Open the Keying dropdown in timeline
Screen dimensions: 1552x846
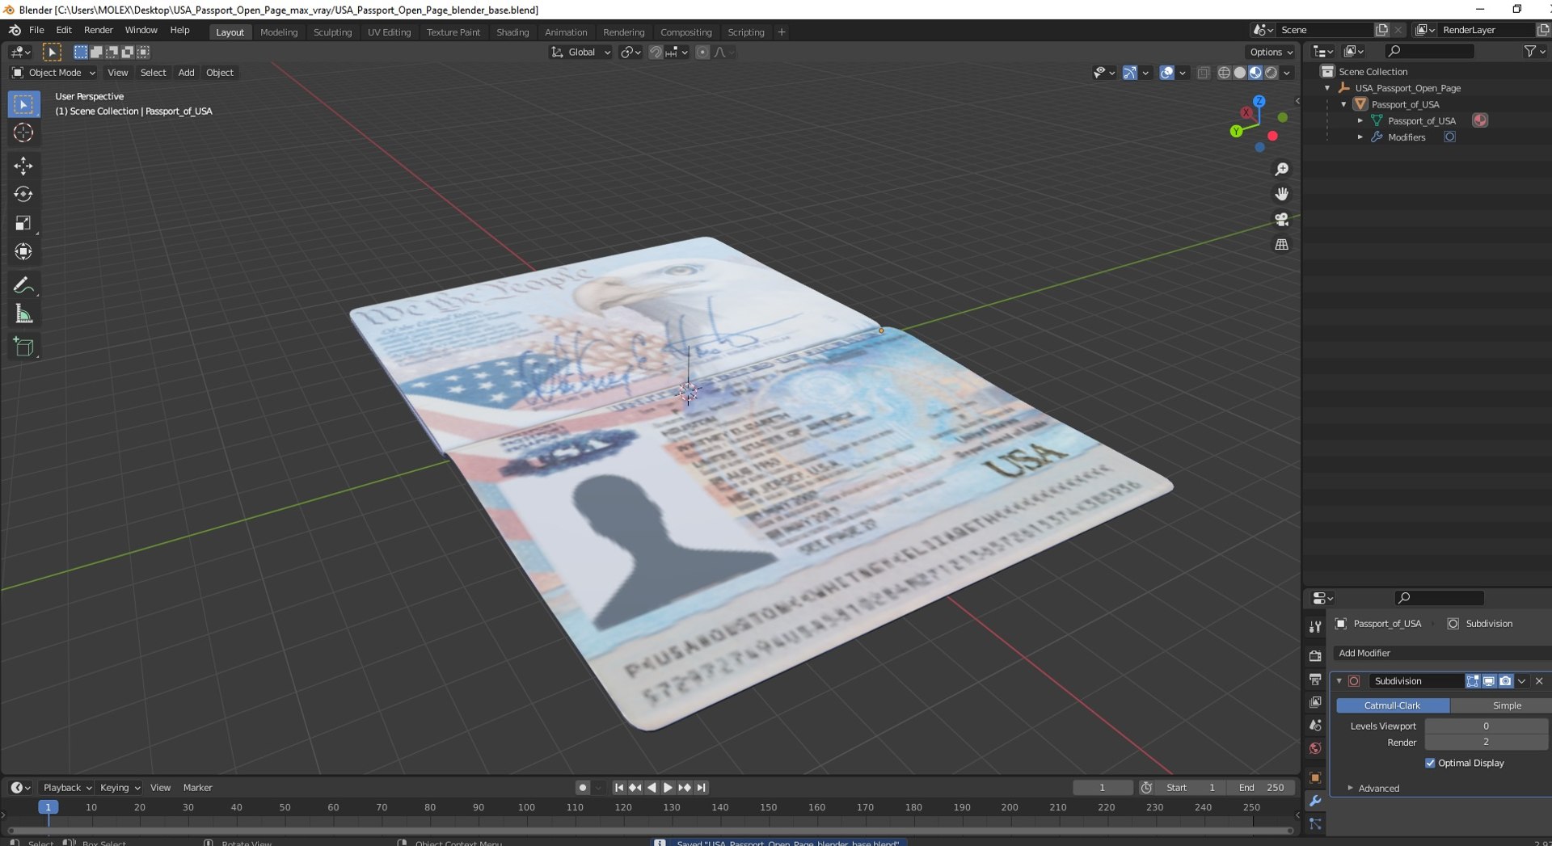tap(120, 788)
